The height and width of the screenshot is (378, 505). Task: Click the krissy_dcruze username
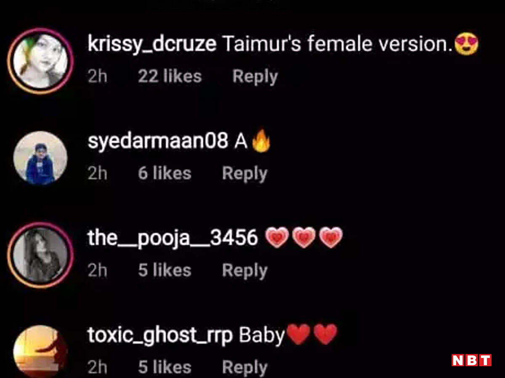(x=152, y=45)
